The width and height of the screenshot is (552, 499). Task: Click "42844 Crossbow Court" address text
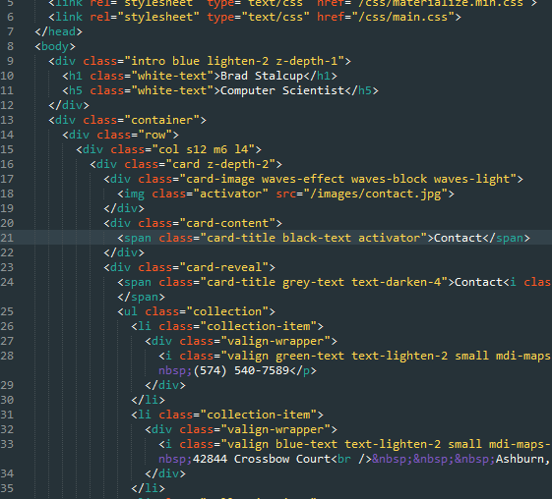coord(262,459)
